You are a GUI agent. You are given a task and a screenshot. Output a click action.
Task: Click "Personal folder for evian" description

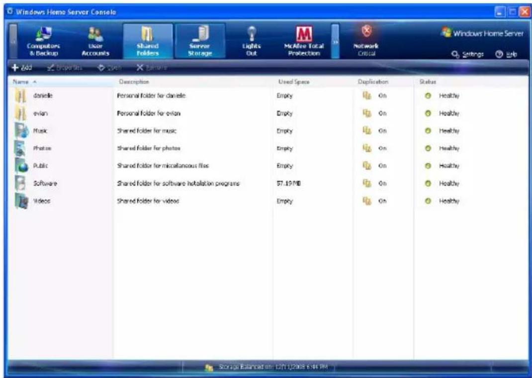149,113
